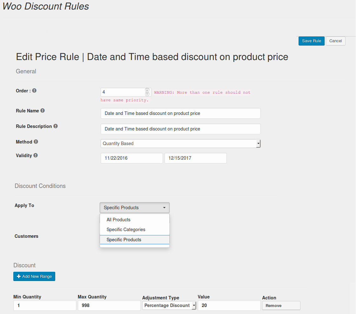356x314 pixels.
Task: Open the Adjustment Type Percentage Discount dropdown
Action: (x=169, y=305)
